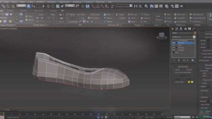212x119 pixels.
Task: Open the Modify command panel tab
Action: click(x=177, y=29)
